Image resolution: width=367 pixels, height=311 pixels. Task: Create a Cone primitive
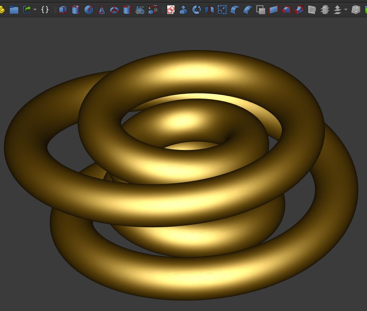[101, 10]
